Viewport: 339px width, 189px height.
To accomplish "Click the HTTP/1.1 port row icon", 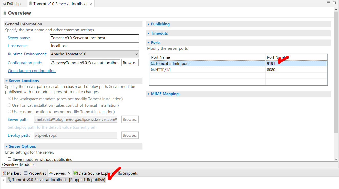I will tap(153, 69).
